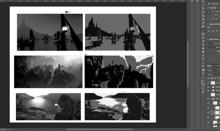Click the Transform height field
The height and width of the screenshot is (131, 220).
tap(217, 15)
